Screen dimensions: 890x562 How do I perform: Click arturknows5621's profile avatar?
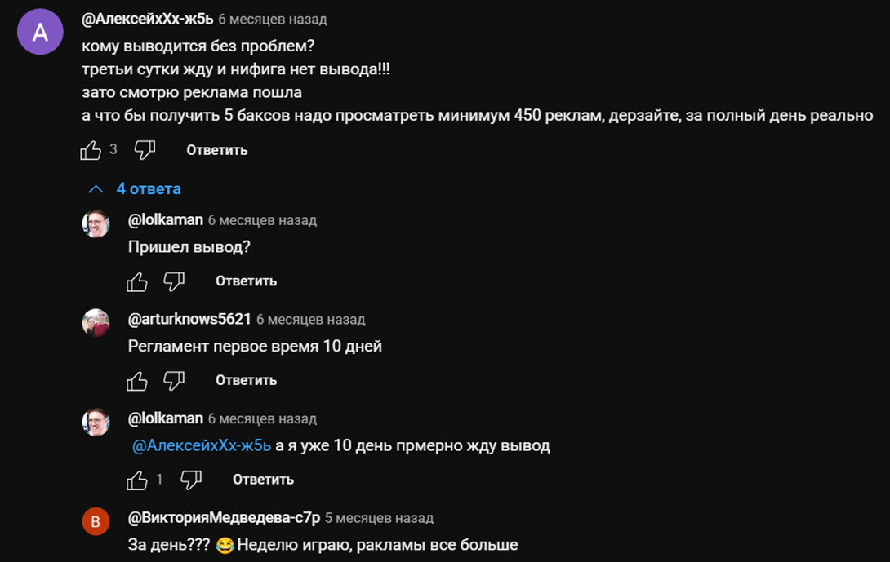(96, 323)
